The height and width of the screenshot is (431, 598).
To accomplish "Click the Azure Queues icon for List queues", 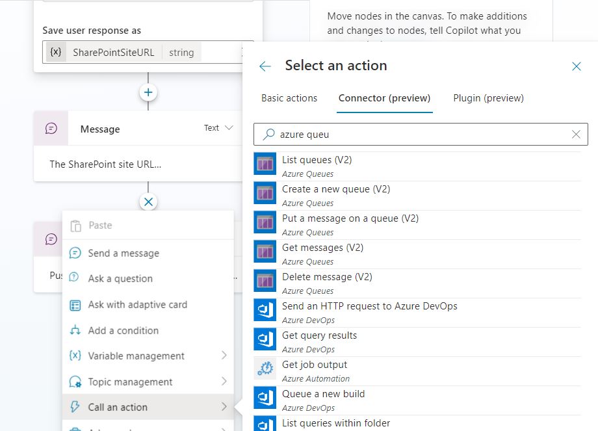I will [265, 164].
